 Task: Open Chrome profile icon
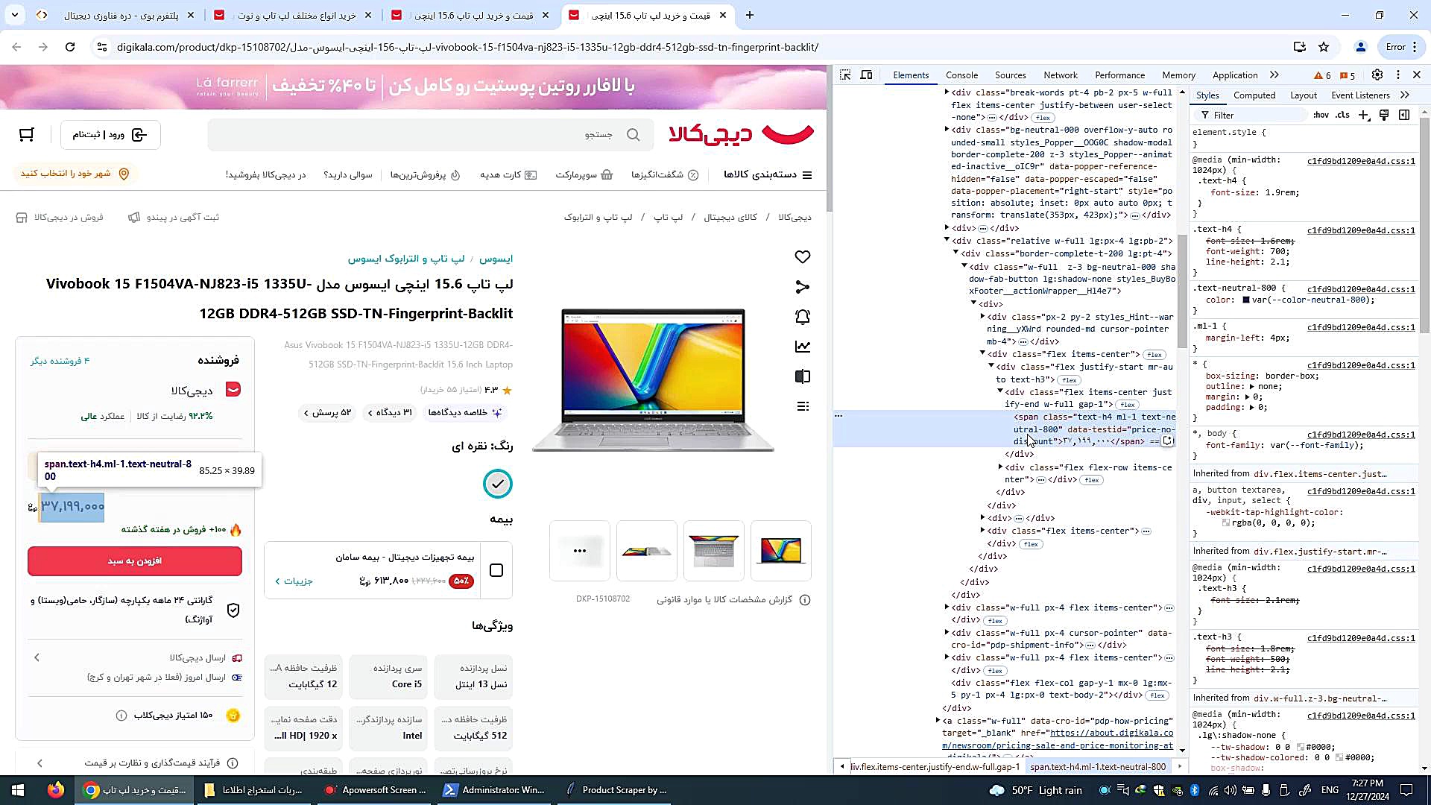pyautogui.click(x=1360, y=47)
